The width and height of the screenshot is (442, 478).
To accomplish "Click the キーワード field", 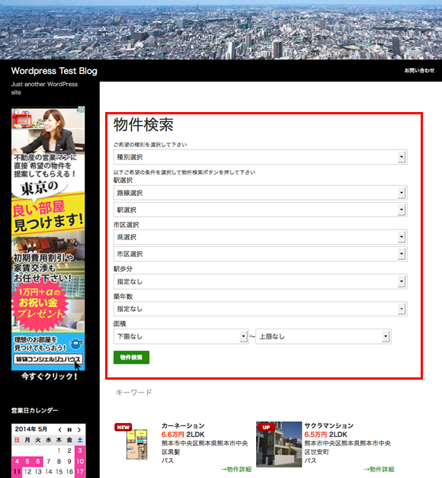I will tap(134, 393).
